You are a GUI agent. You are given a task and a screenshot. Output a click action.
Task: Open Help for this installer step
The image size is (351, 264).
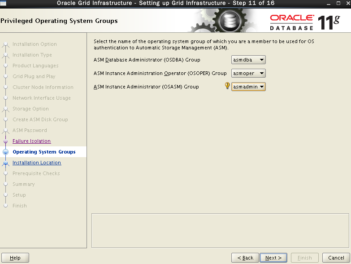point(15,258)
